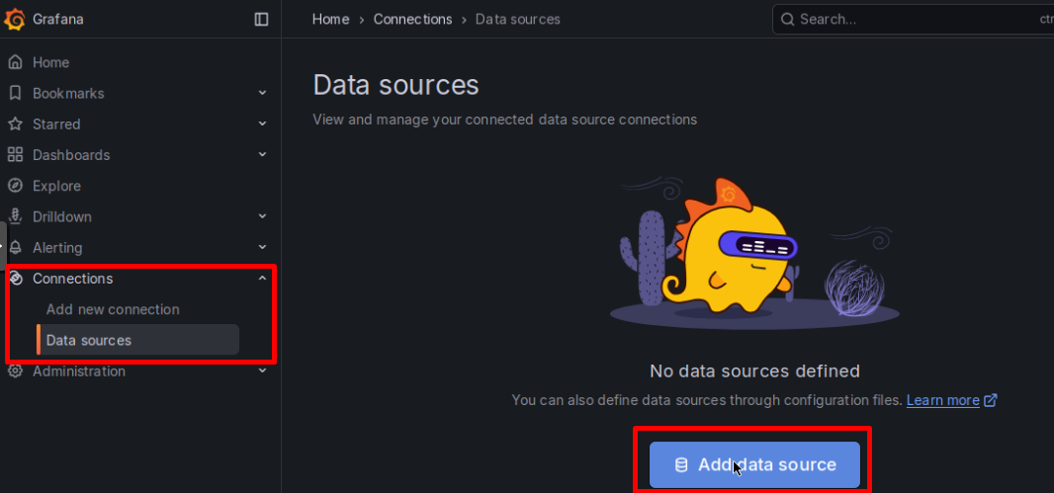Select Data sources in sidebar
The image size is (1054, 493).
tap(88, 340)
